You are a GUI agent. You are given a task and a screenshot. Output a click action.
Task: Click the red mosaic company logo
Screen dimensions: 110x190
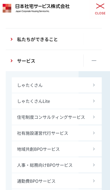point(7,8)
